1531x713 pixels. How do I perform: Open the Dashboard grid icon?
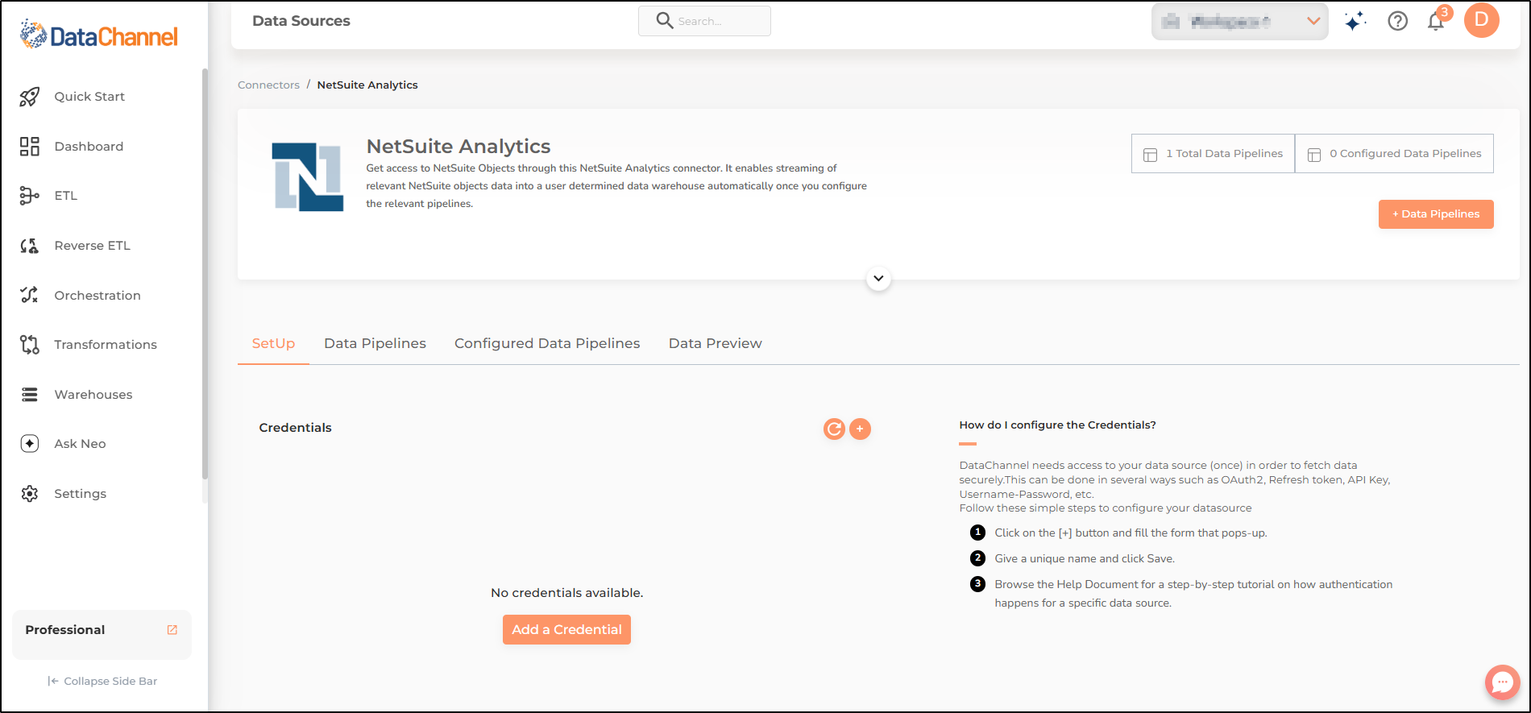click(x=30, y=146)
